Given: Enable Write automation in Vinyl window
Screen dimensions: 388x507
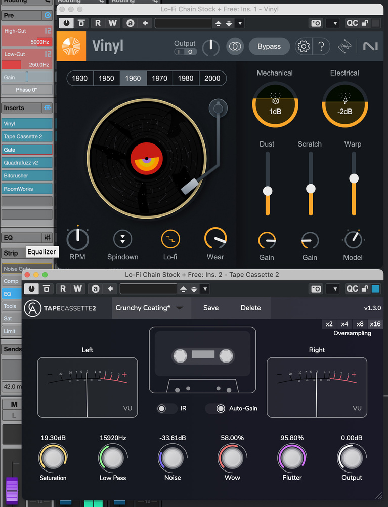Looking at the screenshot, I should pyautogui.click(x=112, y=23).
